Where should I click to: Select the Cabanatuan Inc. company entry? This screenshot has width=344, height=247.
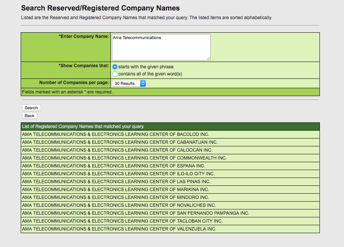(x=170, y=142)
